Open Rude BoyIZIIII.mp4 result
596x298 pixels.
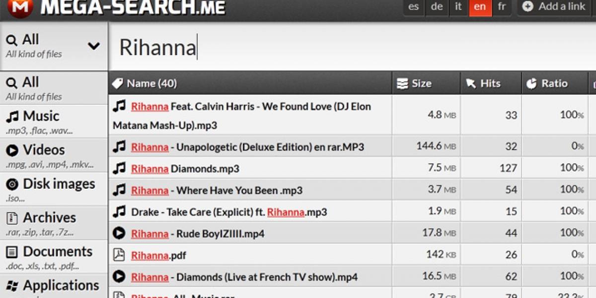pyautogui.click(x=198, y=234)
